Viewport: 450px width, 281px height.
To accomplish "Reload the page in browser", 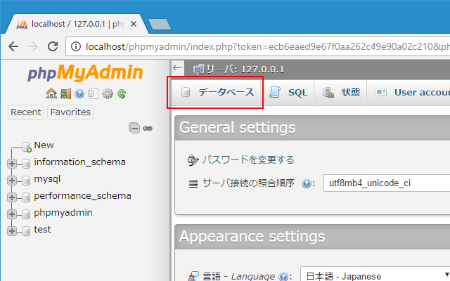I will (x=53, y=46).
